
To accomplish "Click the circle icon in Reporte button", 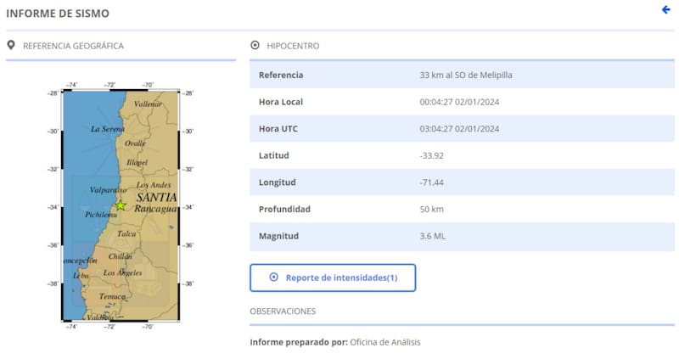I will tap(273, 278).
